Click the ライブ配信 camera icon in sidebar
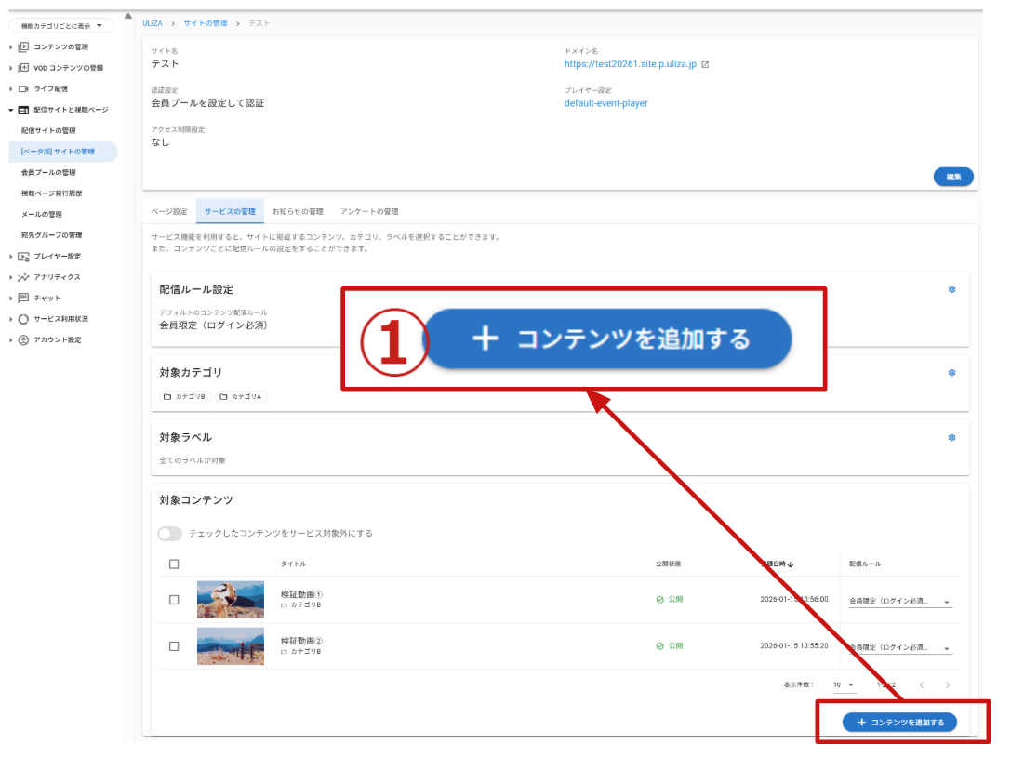This screenshot has height=757, width=1011. pos(23,88)
